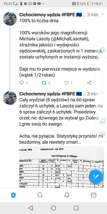Share the first tweet
Screen dimensions: 107x214
89,83
